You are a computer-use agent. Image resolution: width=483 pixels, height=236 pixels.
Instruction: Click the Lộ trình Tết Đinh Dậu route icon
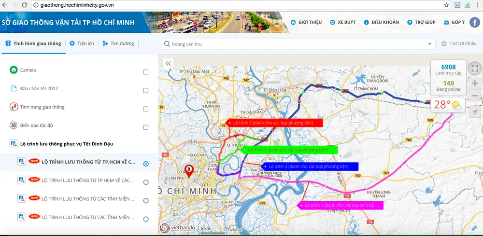pyautogui.click(x=14, y=144)
